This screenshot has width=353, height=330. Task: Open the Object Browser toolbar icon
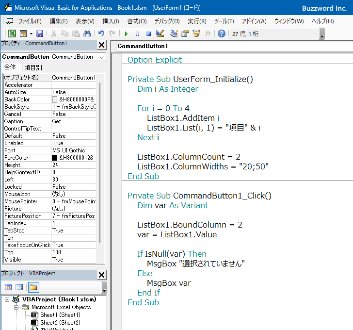[x=196, y=33]
